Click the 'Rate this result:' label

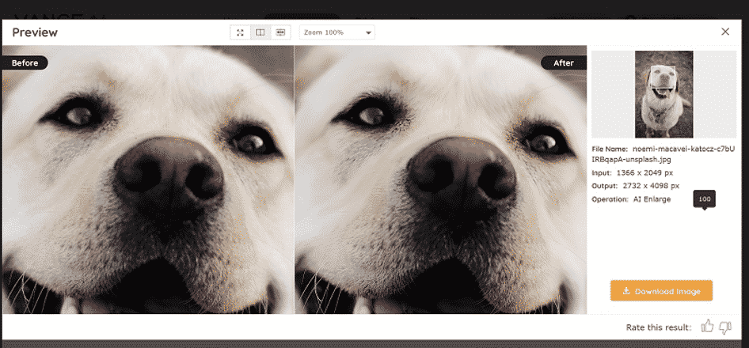[x=659, y=327]
